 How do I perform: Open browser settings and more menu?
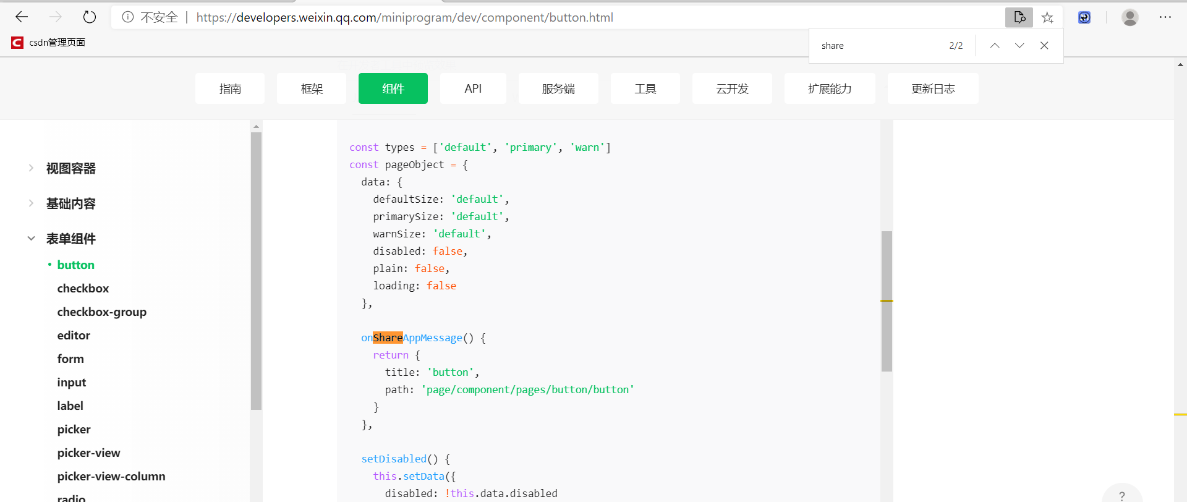1165,17
